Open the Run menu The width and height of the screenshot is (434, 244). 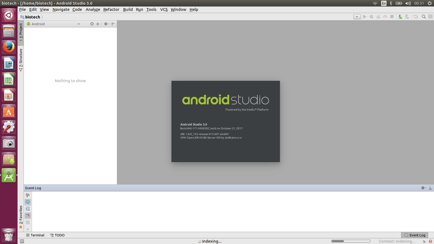coord(139,9)
